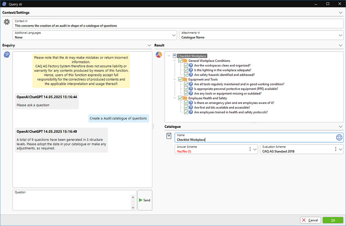Click the three-dot menu for Answer Scheme
346x226 pixels.
tap(250, 149)
